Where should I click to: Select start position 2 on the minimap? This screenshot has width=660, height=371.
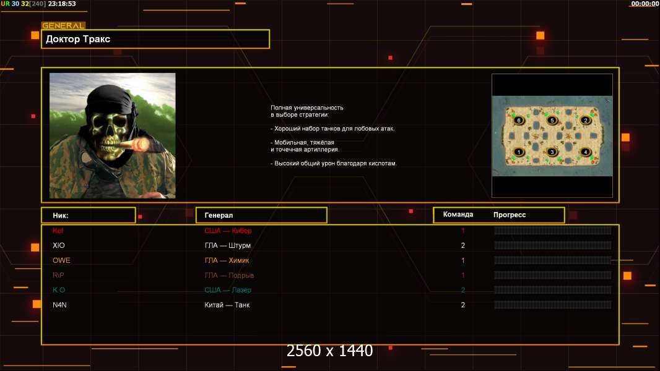[x=586, y=120]
